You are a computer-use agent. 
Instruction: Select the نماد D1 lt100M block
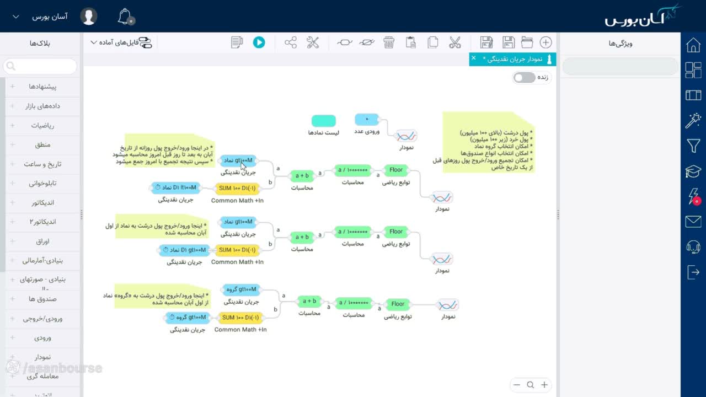(x=175, y=187)
